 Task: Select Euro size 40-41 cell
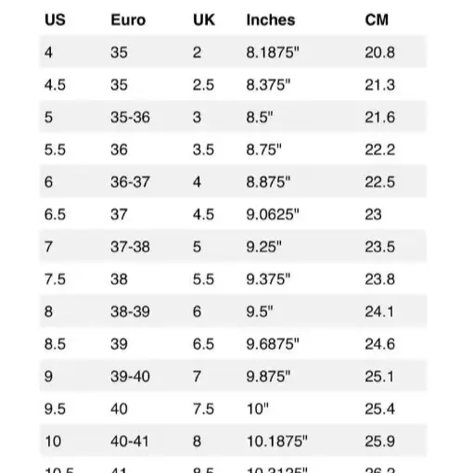point(130,441)
